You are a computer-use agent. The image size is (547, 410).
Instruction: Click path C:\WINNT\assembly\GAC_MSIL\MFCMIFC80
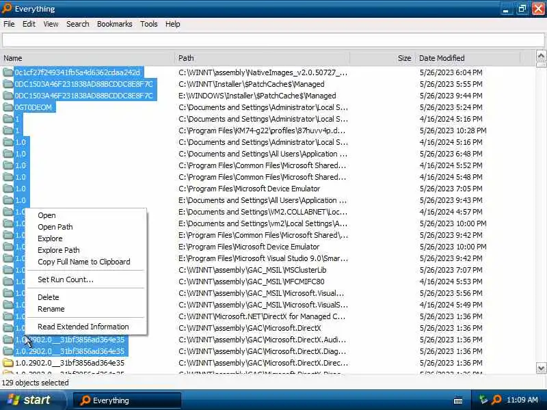[252, 282]
